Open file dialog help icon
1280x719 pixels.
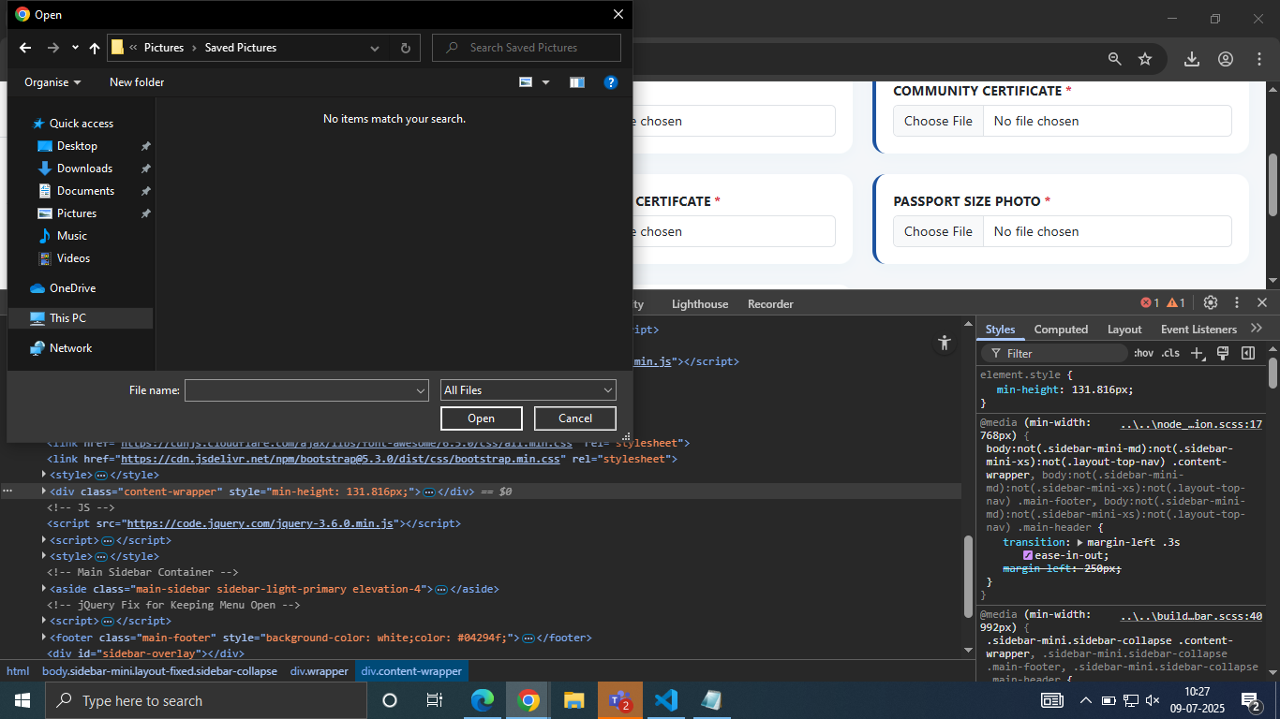coord(610,82)
